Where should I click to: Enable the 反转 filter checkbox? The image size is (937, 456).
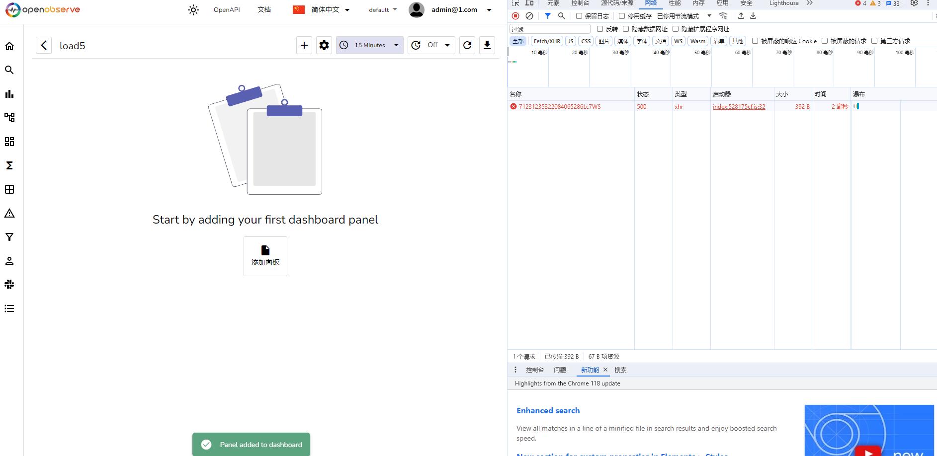[599, 28]
